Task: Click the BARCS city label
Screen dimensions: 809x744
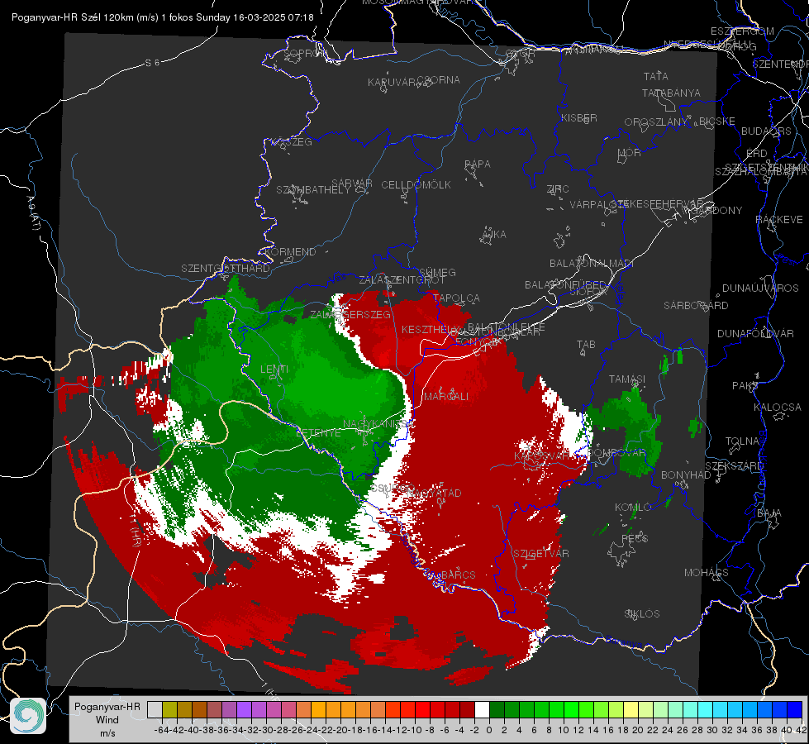Action: [459, 575]
